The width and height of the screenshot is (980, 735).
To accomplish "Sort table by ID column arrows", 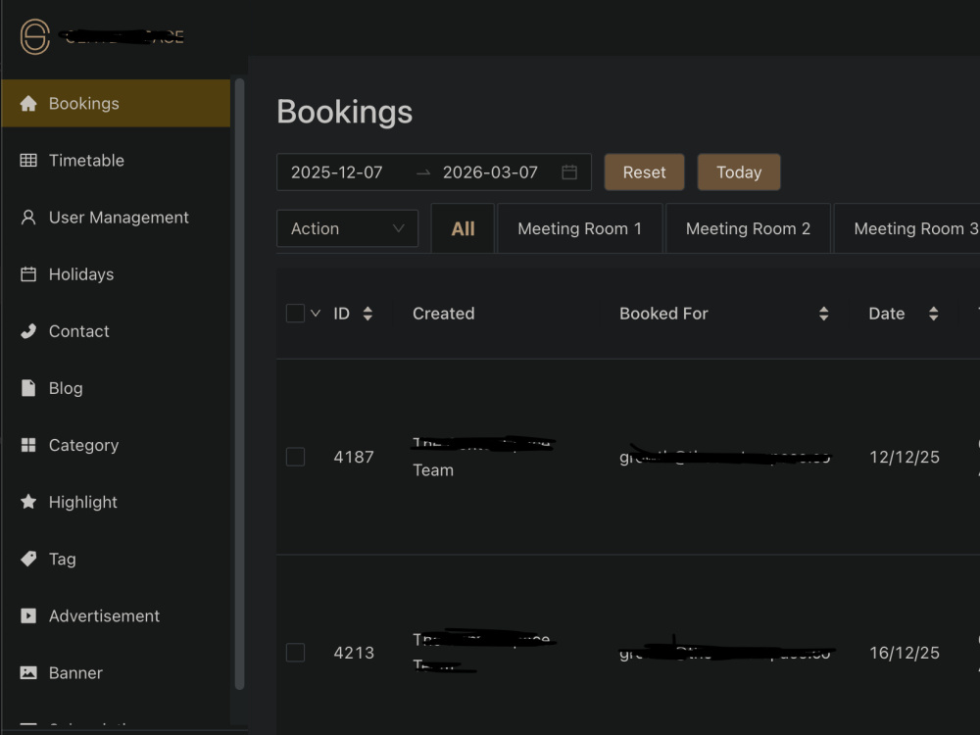I will (x=367, y=314).
